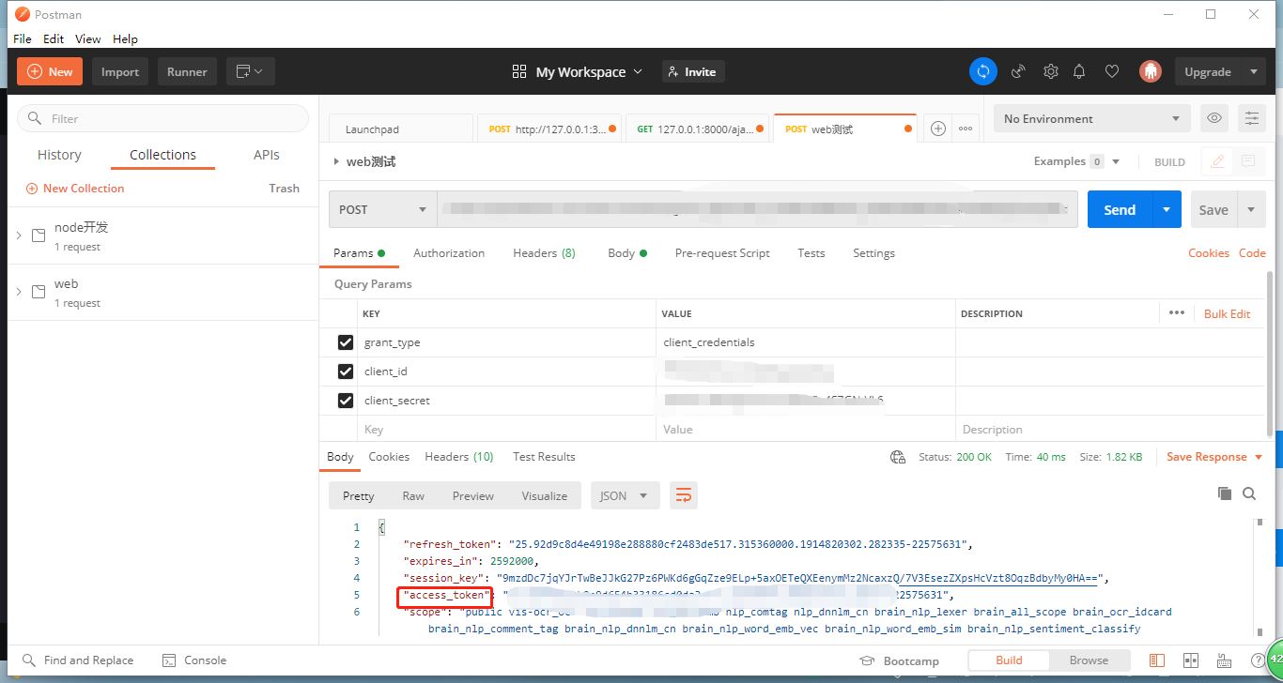Click the pencil edit icon beside BUILD
This screenshot has height=683, width=1283.
(1217, 161)
